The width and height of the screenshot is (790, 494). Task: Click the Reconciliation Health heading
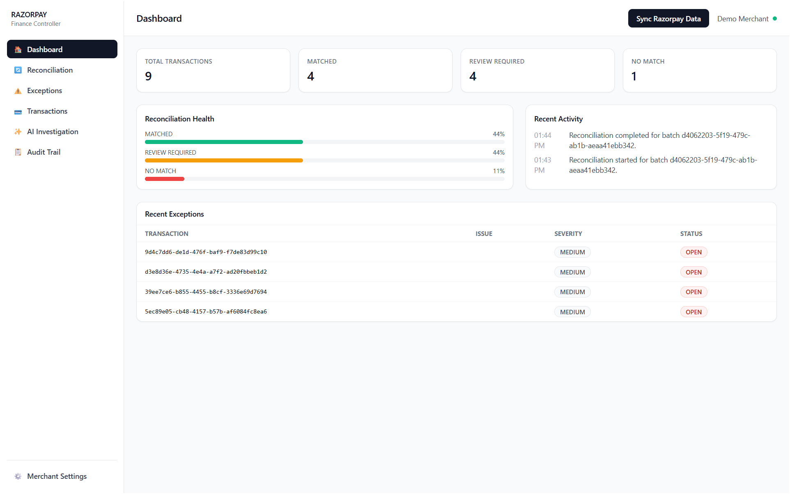(179, 119)
